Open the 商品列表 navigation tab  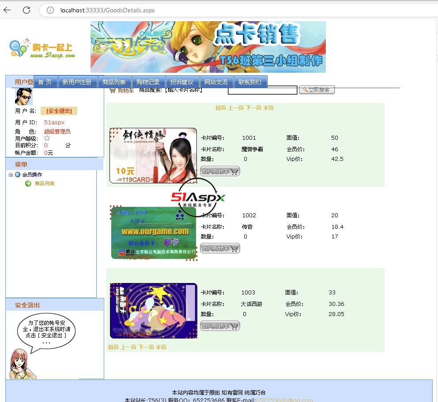tap(114, 82)
